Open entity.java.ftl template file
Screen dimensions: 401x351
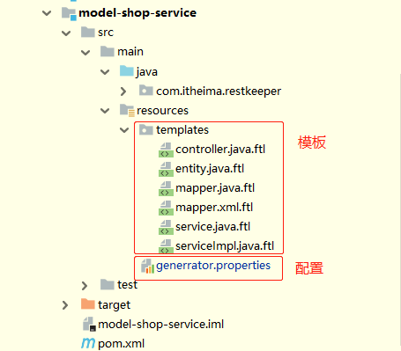click(210, 169)
